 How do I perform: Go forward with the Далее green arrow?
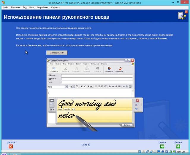pos(178,146)
